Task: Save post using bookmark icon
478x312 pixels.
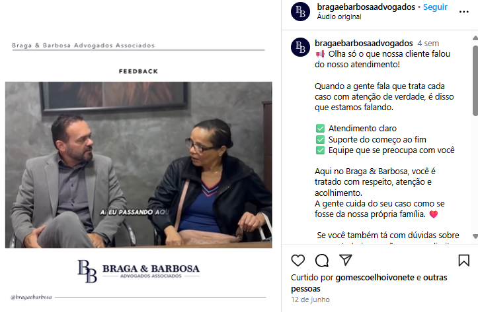Action: pos(463,261)
